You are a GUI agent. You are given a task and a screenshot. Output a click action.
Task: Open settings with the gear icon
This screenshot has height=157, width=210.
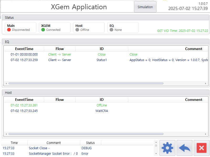pos(167,148)
